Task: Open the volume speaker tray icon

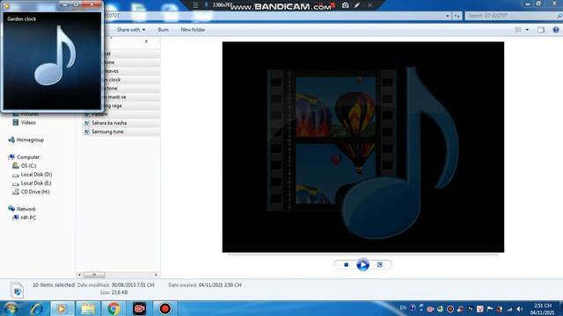Action: [x=520, y=309]
